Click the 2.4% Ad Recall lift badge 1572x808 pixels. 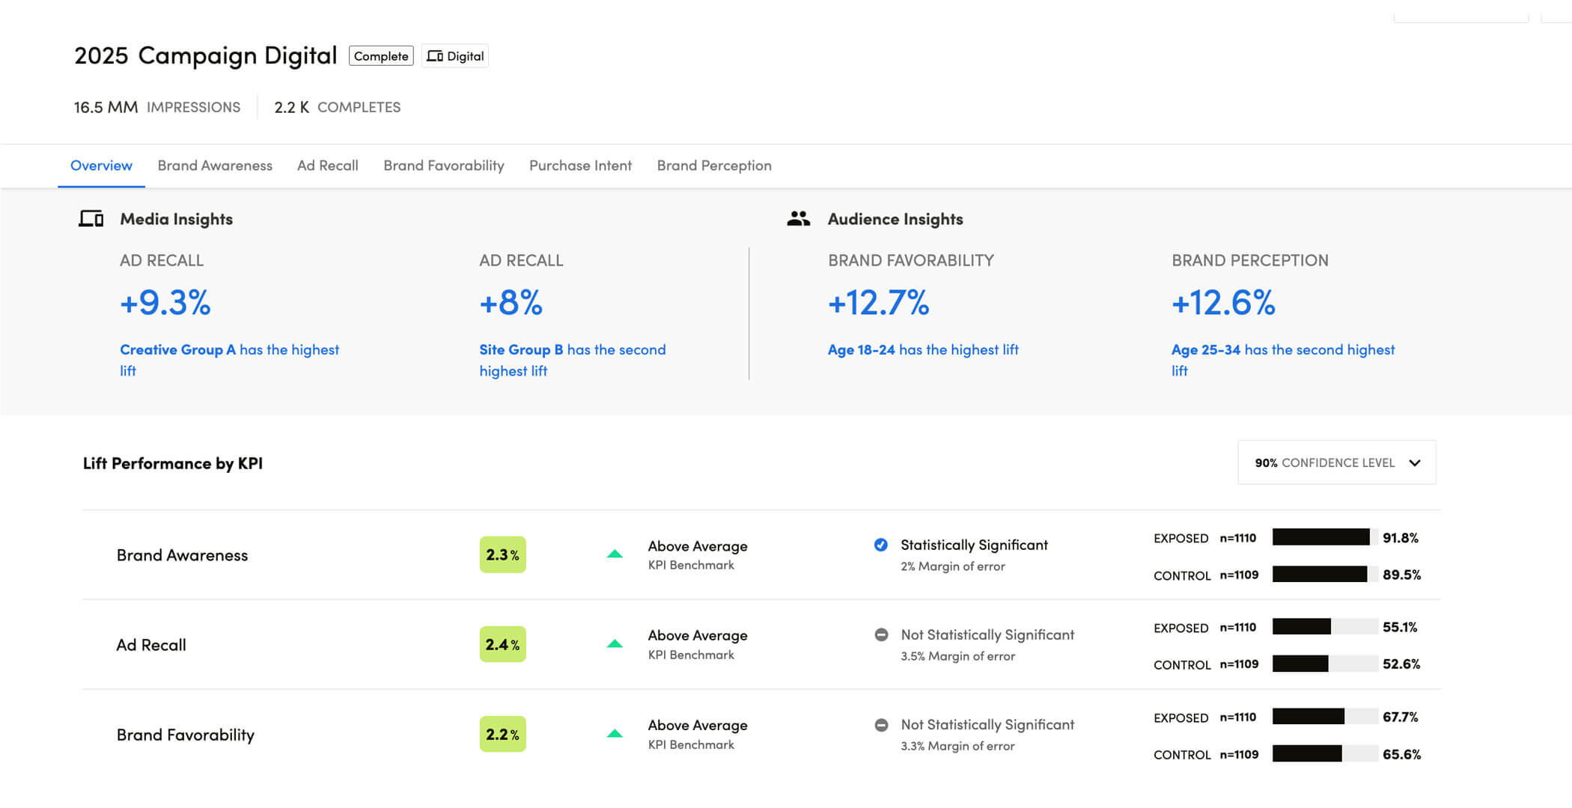502,644
